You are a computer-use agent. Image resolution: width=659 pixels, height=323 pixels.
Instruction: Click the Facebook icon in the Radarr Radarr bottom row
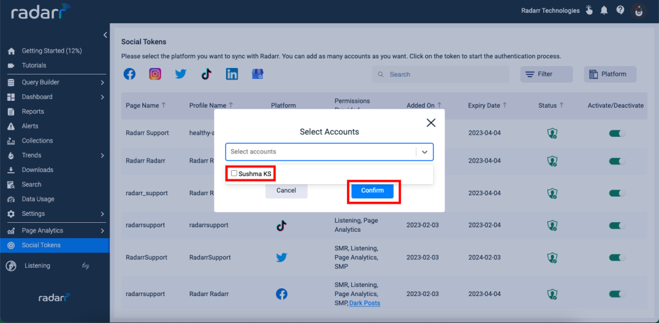coord(282,294)
